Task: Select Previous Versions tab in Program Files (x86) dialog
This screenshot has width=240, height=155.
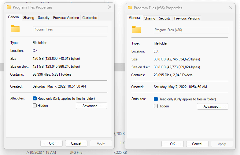Action: pos(187,18)
